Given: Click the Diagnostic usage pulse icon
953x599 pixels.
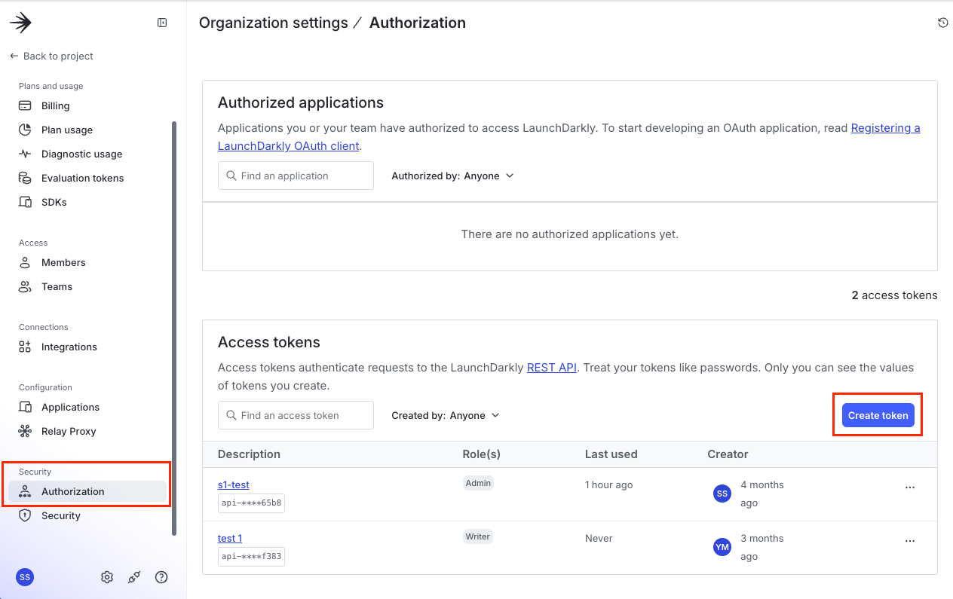Looking at the screenshot, I should [x=25, y=154].
